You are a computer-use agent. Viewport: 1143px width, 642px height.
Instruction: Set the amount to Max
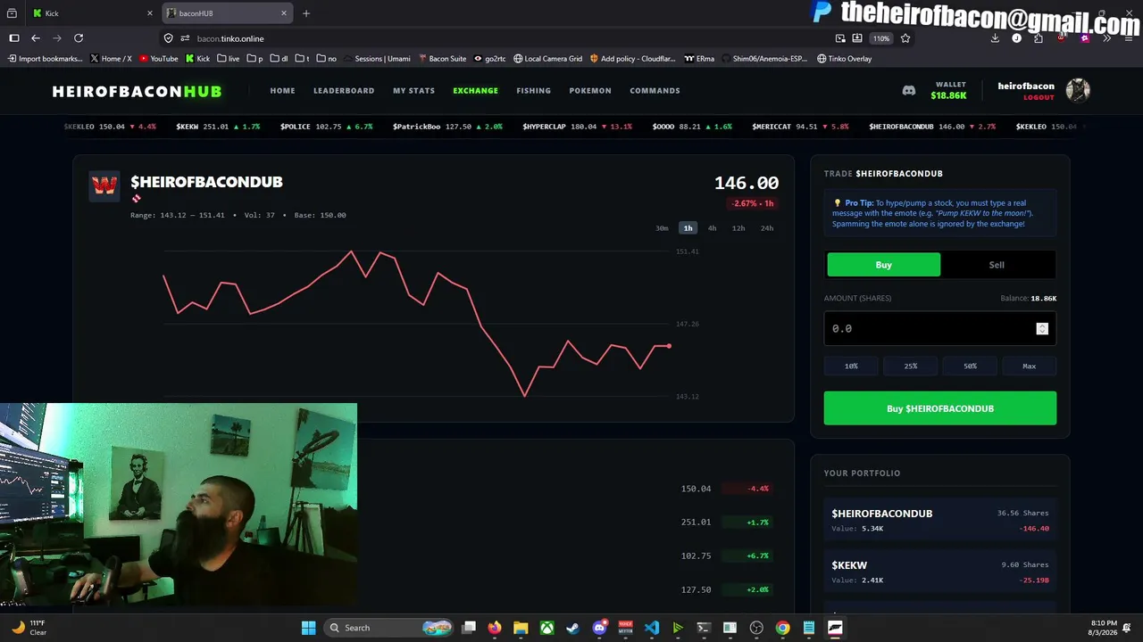[x=1030, y=366]
